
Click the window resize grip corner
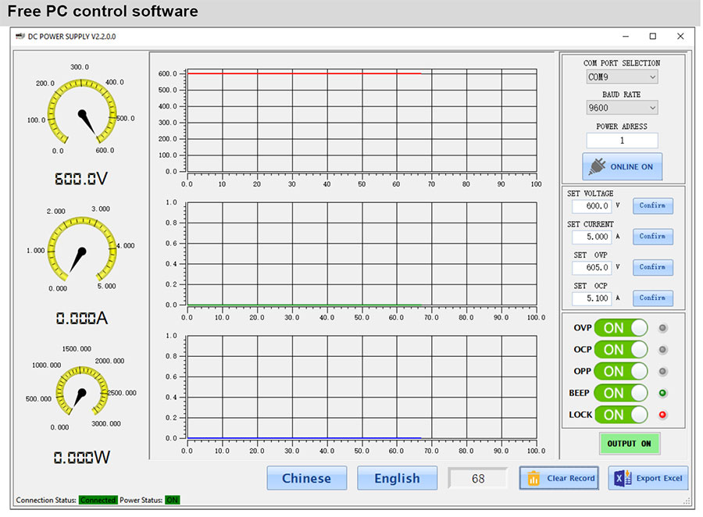coord(687,501)
